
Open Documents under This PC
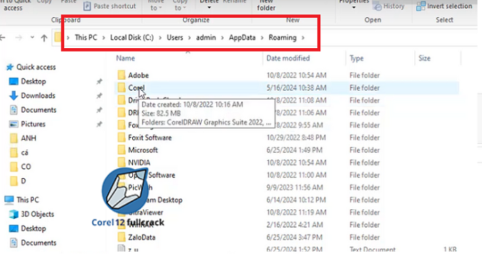(39, 243)
